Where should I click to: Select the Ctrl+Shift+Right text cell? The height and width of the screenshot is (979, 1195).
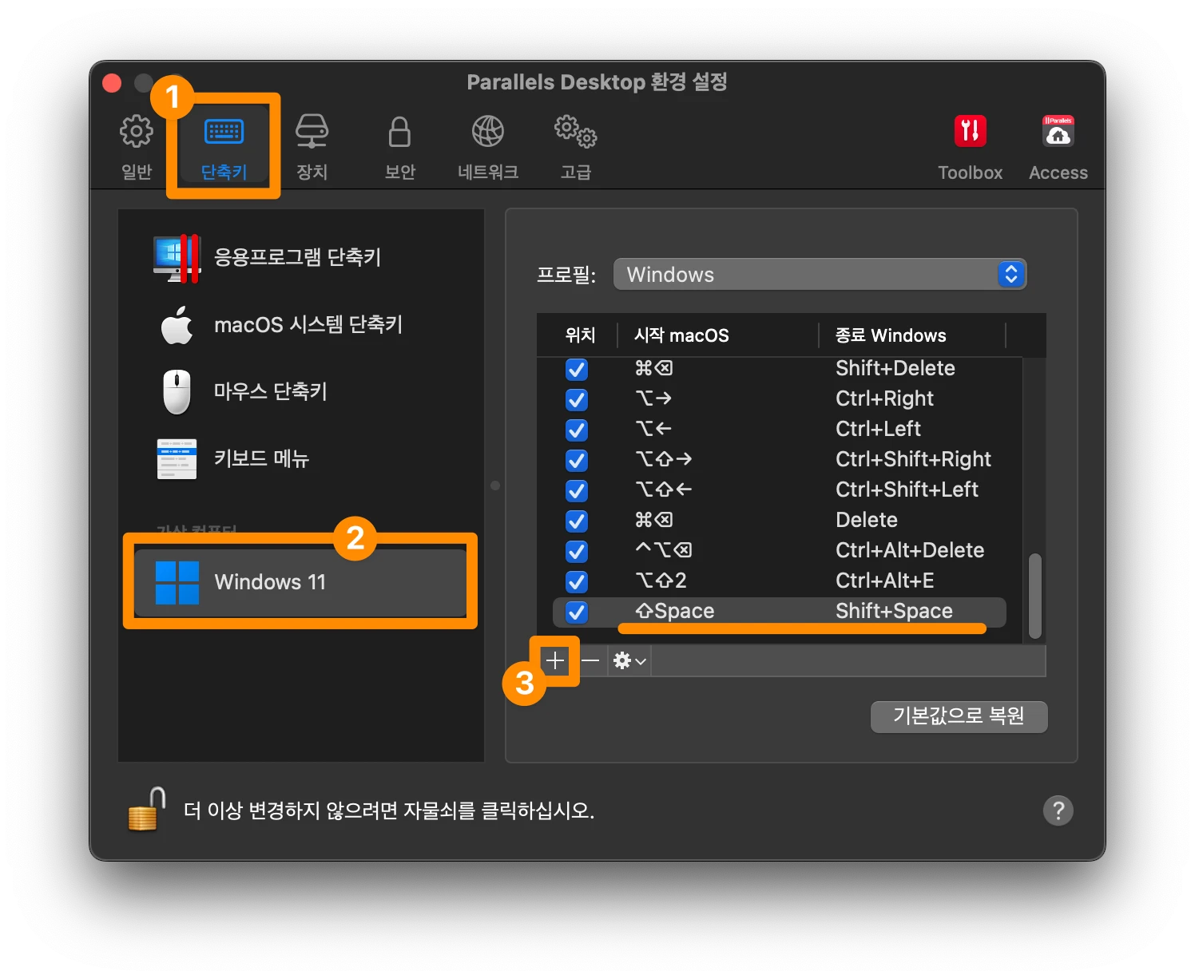pos(913,459)
